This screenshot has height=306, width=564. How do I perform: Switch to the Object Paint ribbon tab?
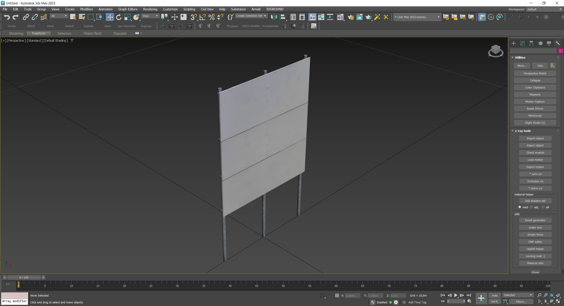[92, 33]
